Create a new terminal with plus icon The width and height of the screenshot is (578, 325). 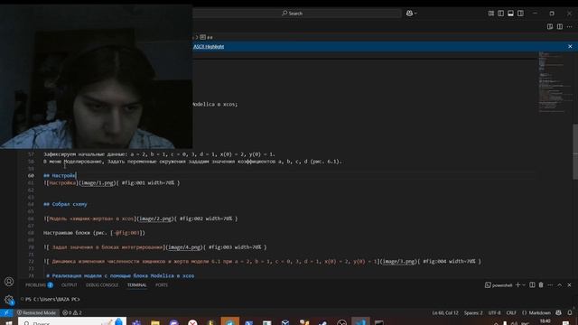(x=517, y=285)
